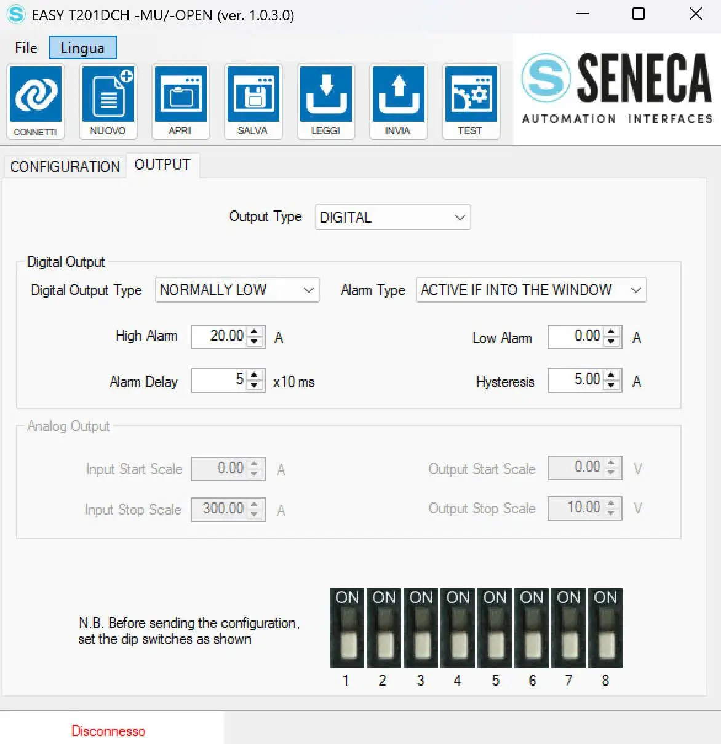
Task: Click the Output Stop Scale field
Action: pyautogui.click(x=584, y=508)
